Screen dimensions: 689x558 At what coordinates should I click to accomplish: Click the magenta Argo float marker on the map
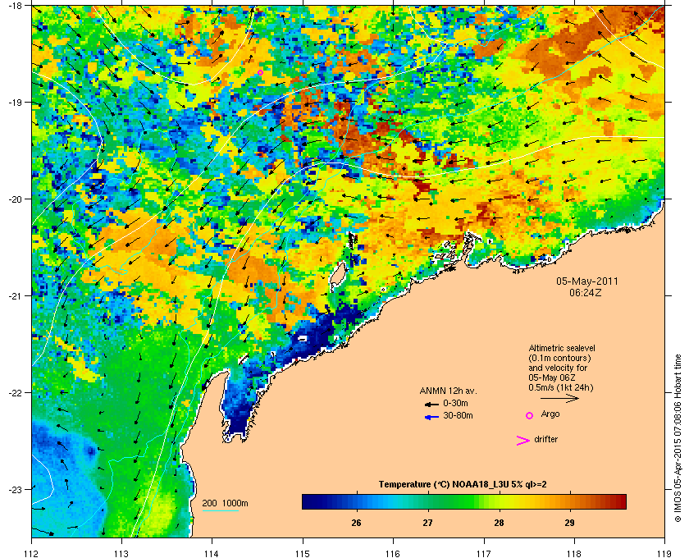260,72
